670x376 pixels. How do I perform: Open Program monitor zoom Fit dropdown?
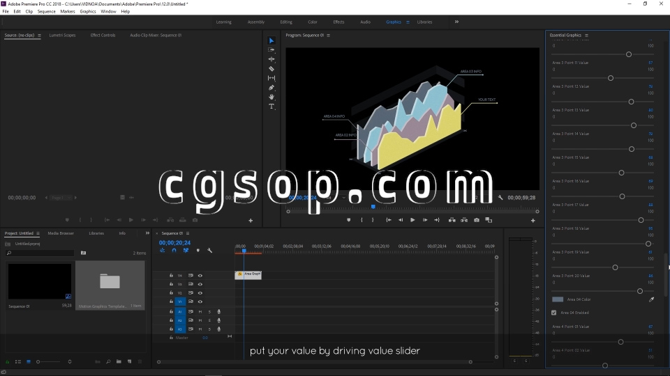pyautogui.click(x=336, y=197)
